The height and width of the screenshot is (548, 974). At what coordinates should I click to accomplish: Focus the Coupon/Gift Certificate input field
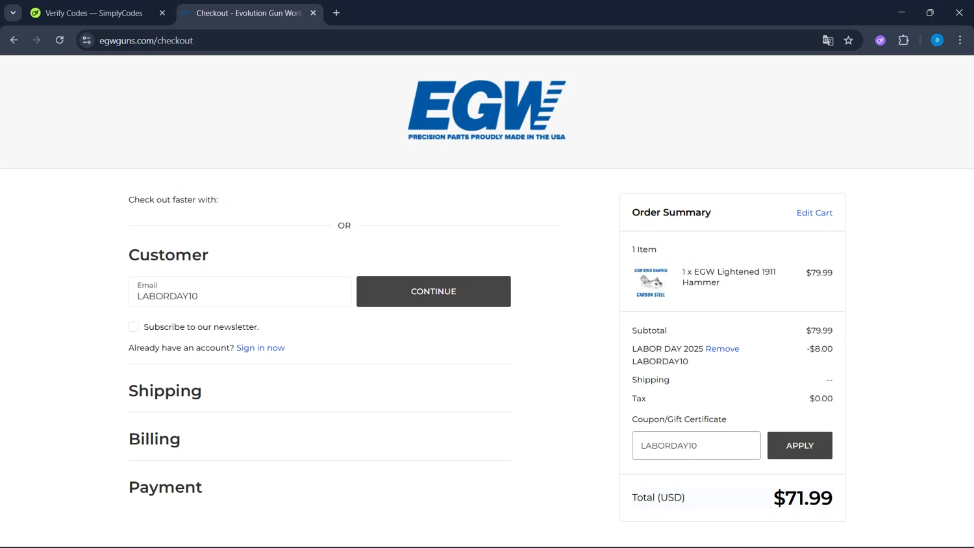pyautogui.click(x=696, y=445)
